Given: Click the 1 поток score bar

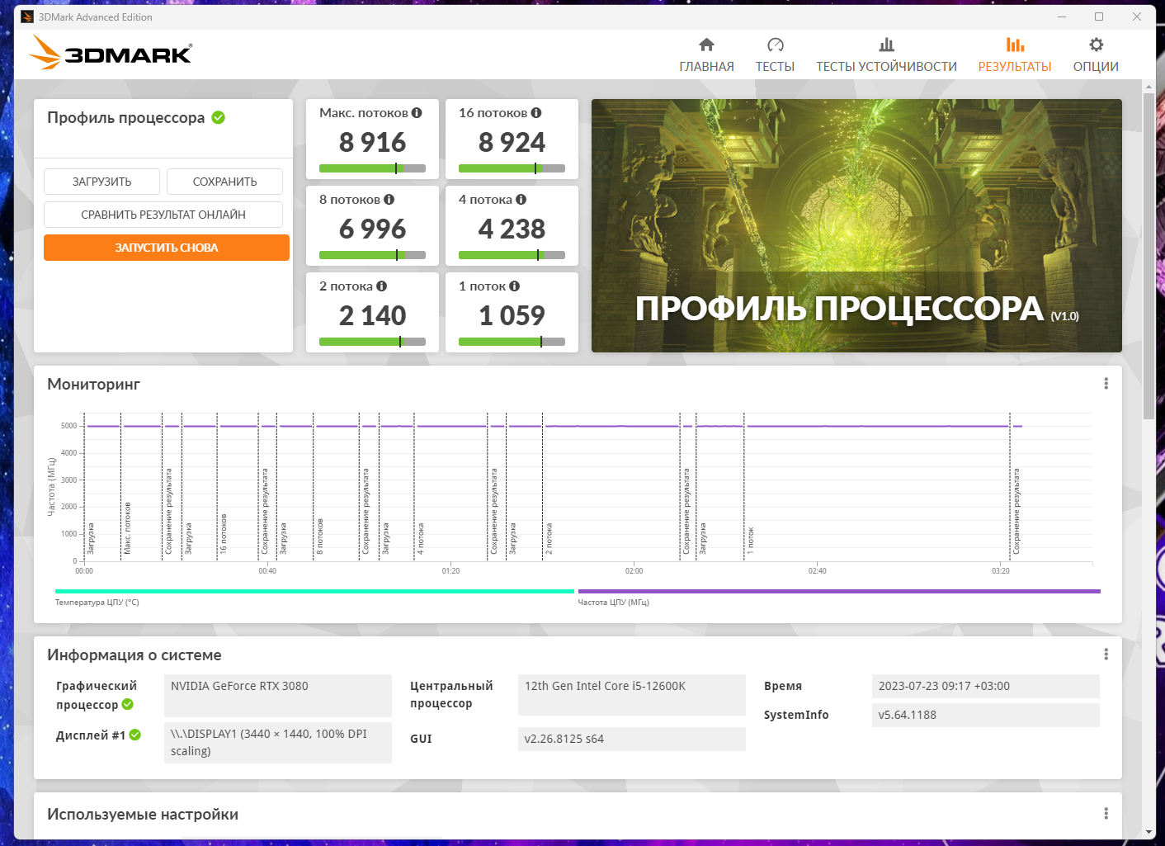Looking at the screenshot, I should coord(512,342).
